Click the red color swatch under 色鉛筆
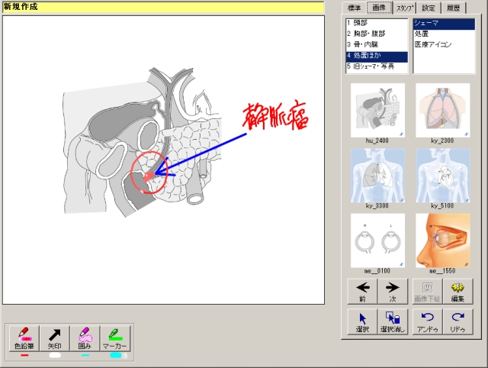This screenshot has height=368, width=488. (x=24, y=355)
